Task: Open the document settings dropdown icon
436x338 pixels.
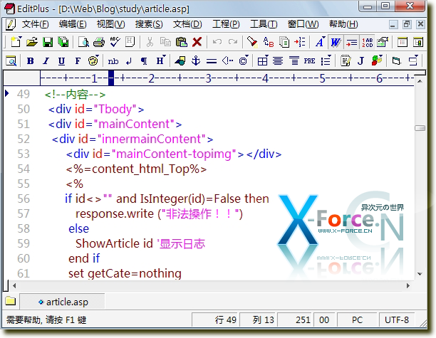Action: pos(383,42)
